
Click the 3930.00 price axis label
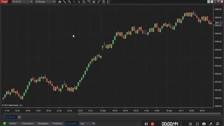click(x=218, y=58)
